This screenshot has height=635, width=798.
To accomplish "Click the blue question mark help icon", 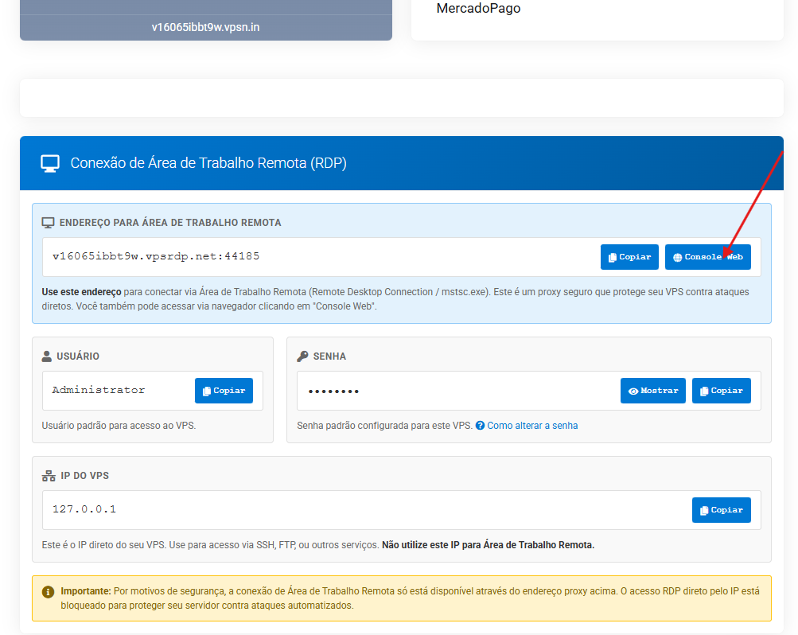I will pyautogui.click(x=480, y=426).
